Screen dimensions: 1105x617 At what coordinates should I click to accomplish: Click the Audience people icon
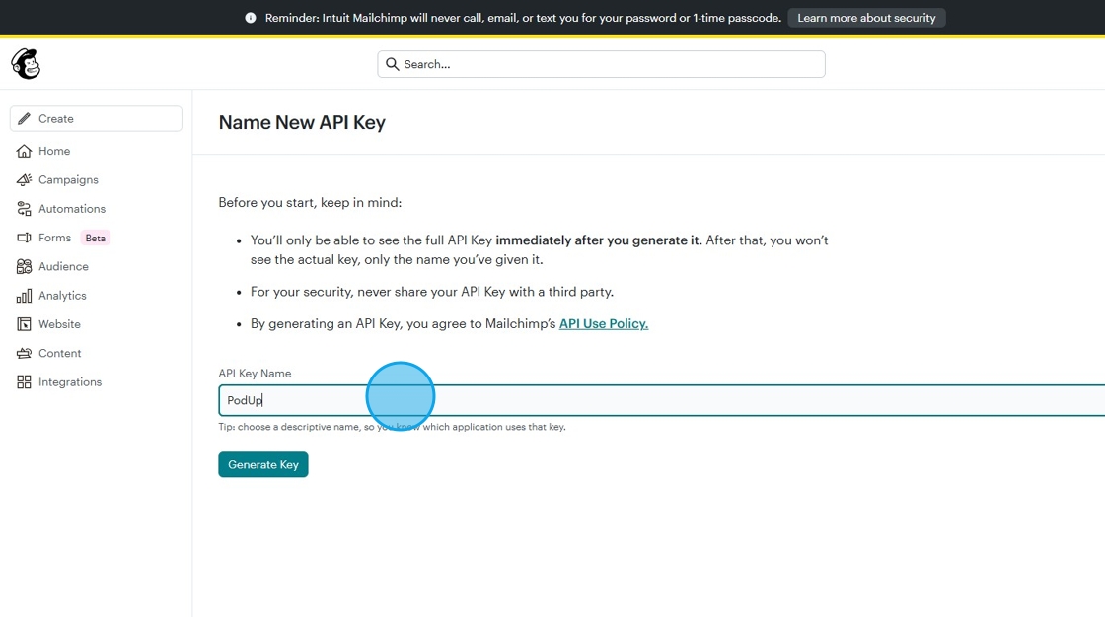pos(24,266)
